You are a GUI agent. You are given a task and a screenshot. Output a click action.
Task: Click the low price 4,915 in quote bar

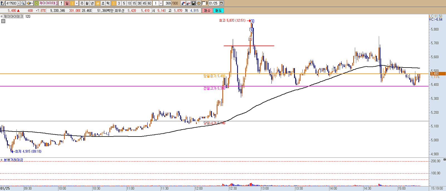tap(195, 11)
